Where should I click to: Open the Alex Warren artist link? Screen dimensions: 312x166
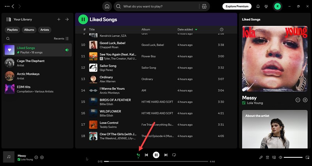pos(108,81)
